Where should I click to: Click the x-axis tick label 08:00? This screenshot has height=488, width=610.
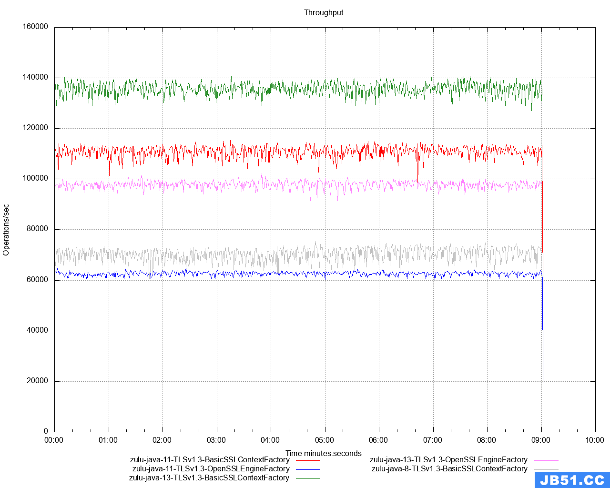(487, 440)
